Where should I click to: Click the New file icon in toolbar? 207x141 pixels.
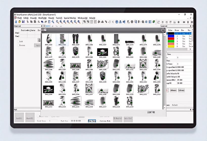16,22
